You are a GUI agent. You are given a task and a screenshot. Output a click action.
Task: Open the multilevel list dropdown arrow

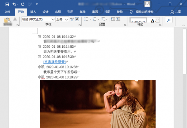coord(106,19)
